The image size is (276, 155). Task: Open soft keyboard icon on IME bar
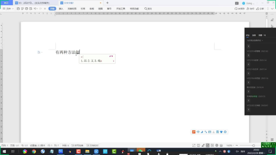[210, 132]
